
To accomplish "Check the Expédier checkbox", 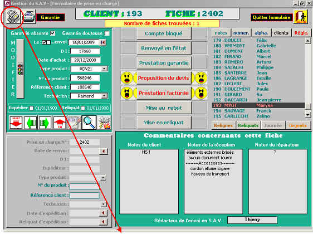I will point(31,108).
